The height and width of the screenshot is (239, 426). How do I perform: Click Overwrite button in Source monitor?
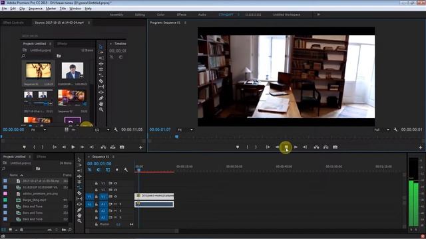click(112, 147)
